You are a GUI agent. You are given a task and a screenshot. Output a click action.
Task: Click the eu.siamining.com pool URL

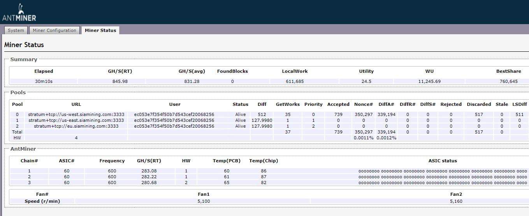tap(76, 126)
